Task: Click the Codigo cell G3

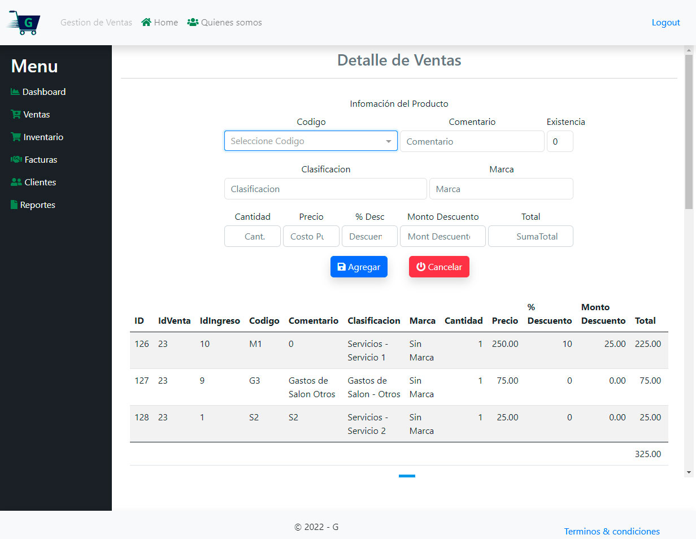Action: (x=255, y=380)
